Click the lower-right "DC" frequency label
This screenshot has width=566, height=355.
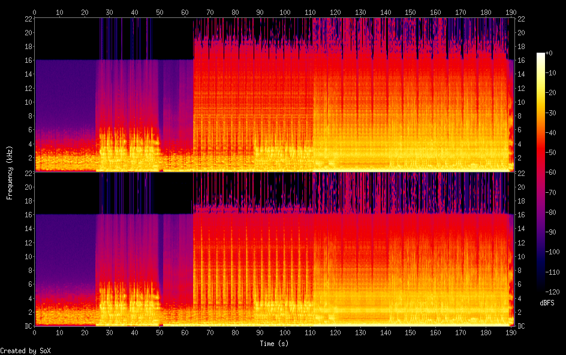coord(521,326)
